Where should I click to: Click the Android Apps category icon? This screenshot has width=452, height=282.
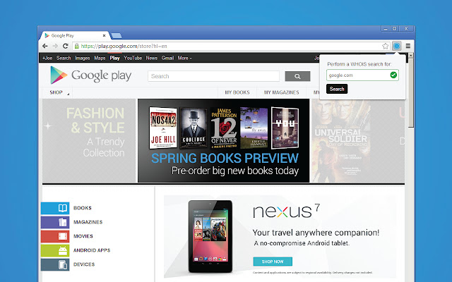coord(55,250)
